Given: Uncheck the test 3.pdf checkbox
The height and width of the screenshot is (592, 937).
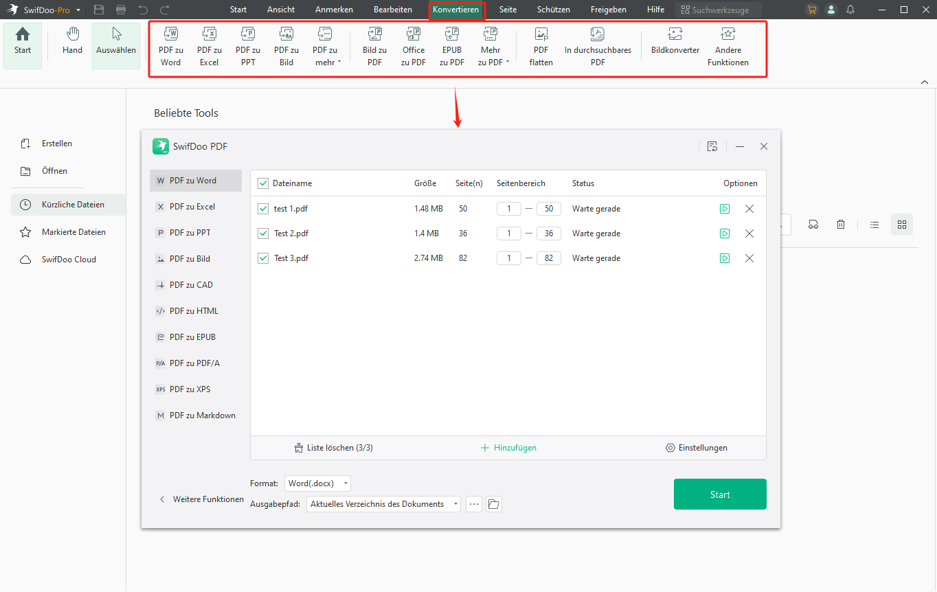Looking at the screenshot, I should (263, 258).
